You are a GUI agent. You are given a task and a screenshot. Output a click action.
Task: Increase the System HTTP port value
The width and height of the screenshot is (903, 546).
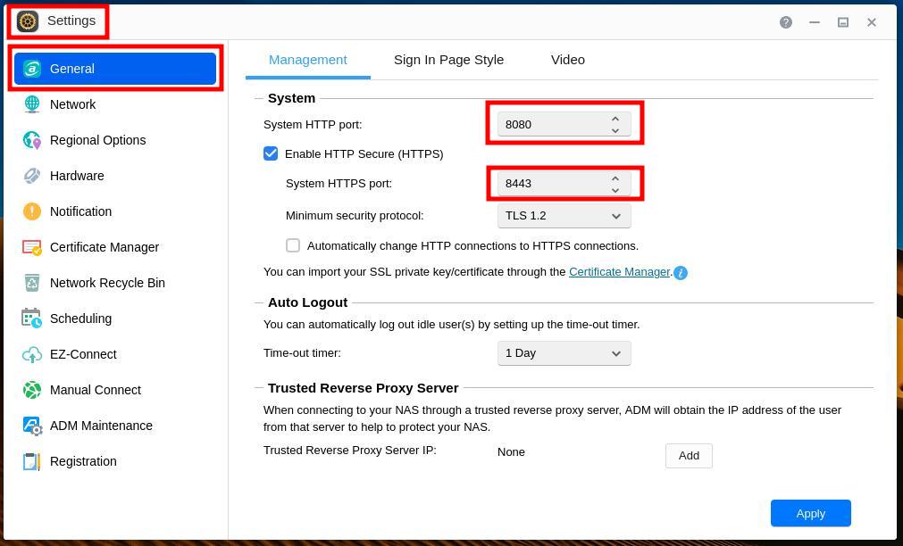click(615, 118)
